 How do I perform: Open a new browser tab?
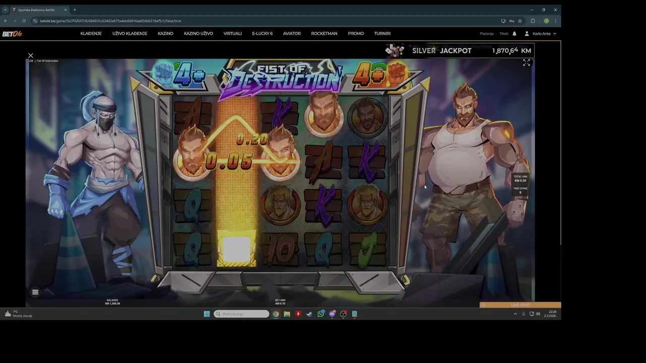tap(75, 10)
